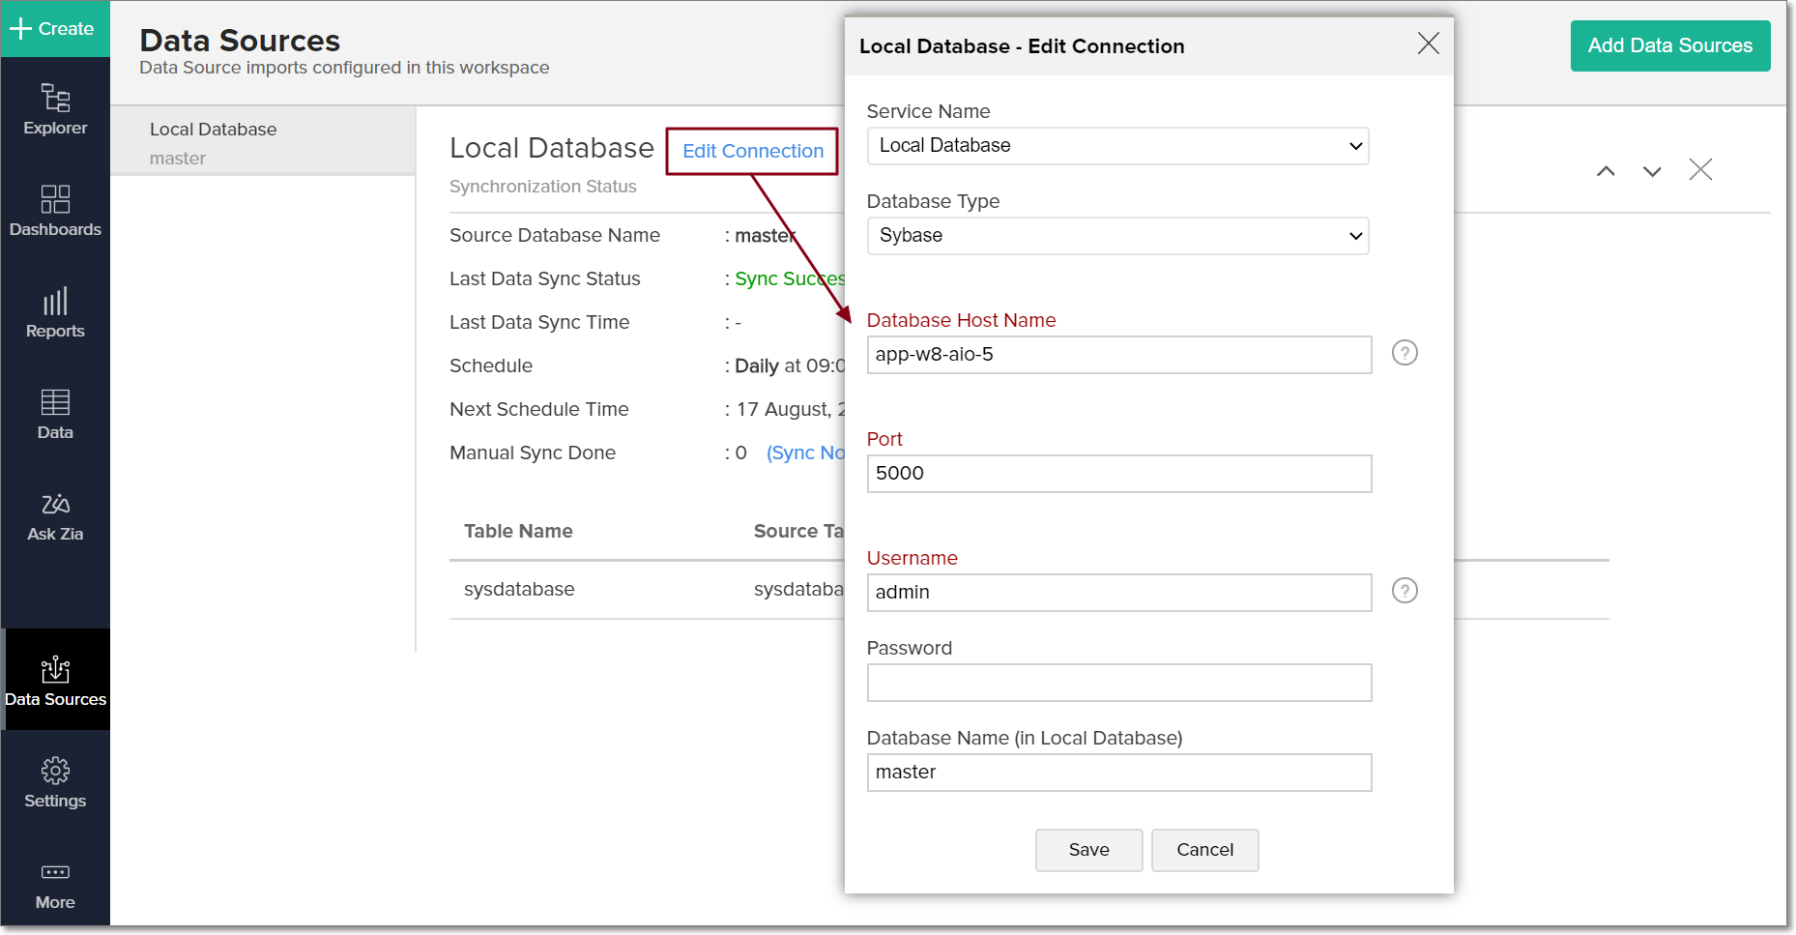Open Settings gear in sidebar
The height and width of the screenshot is (935, 1796).
tap(55, 782)
